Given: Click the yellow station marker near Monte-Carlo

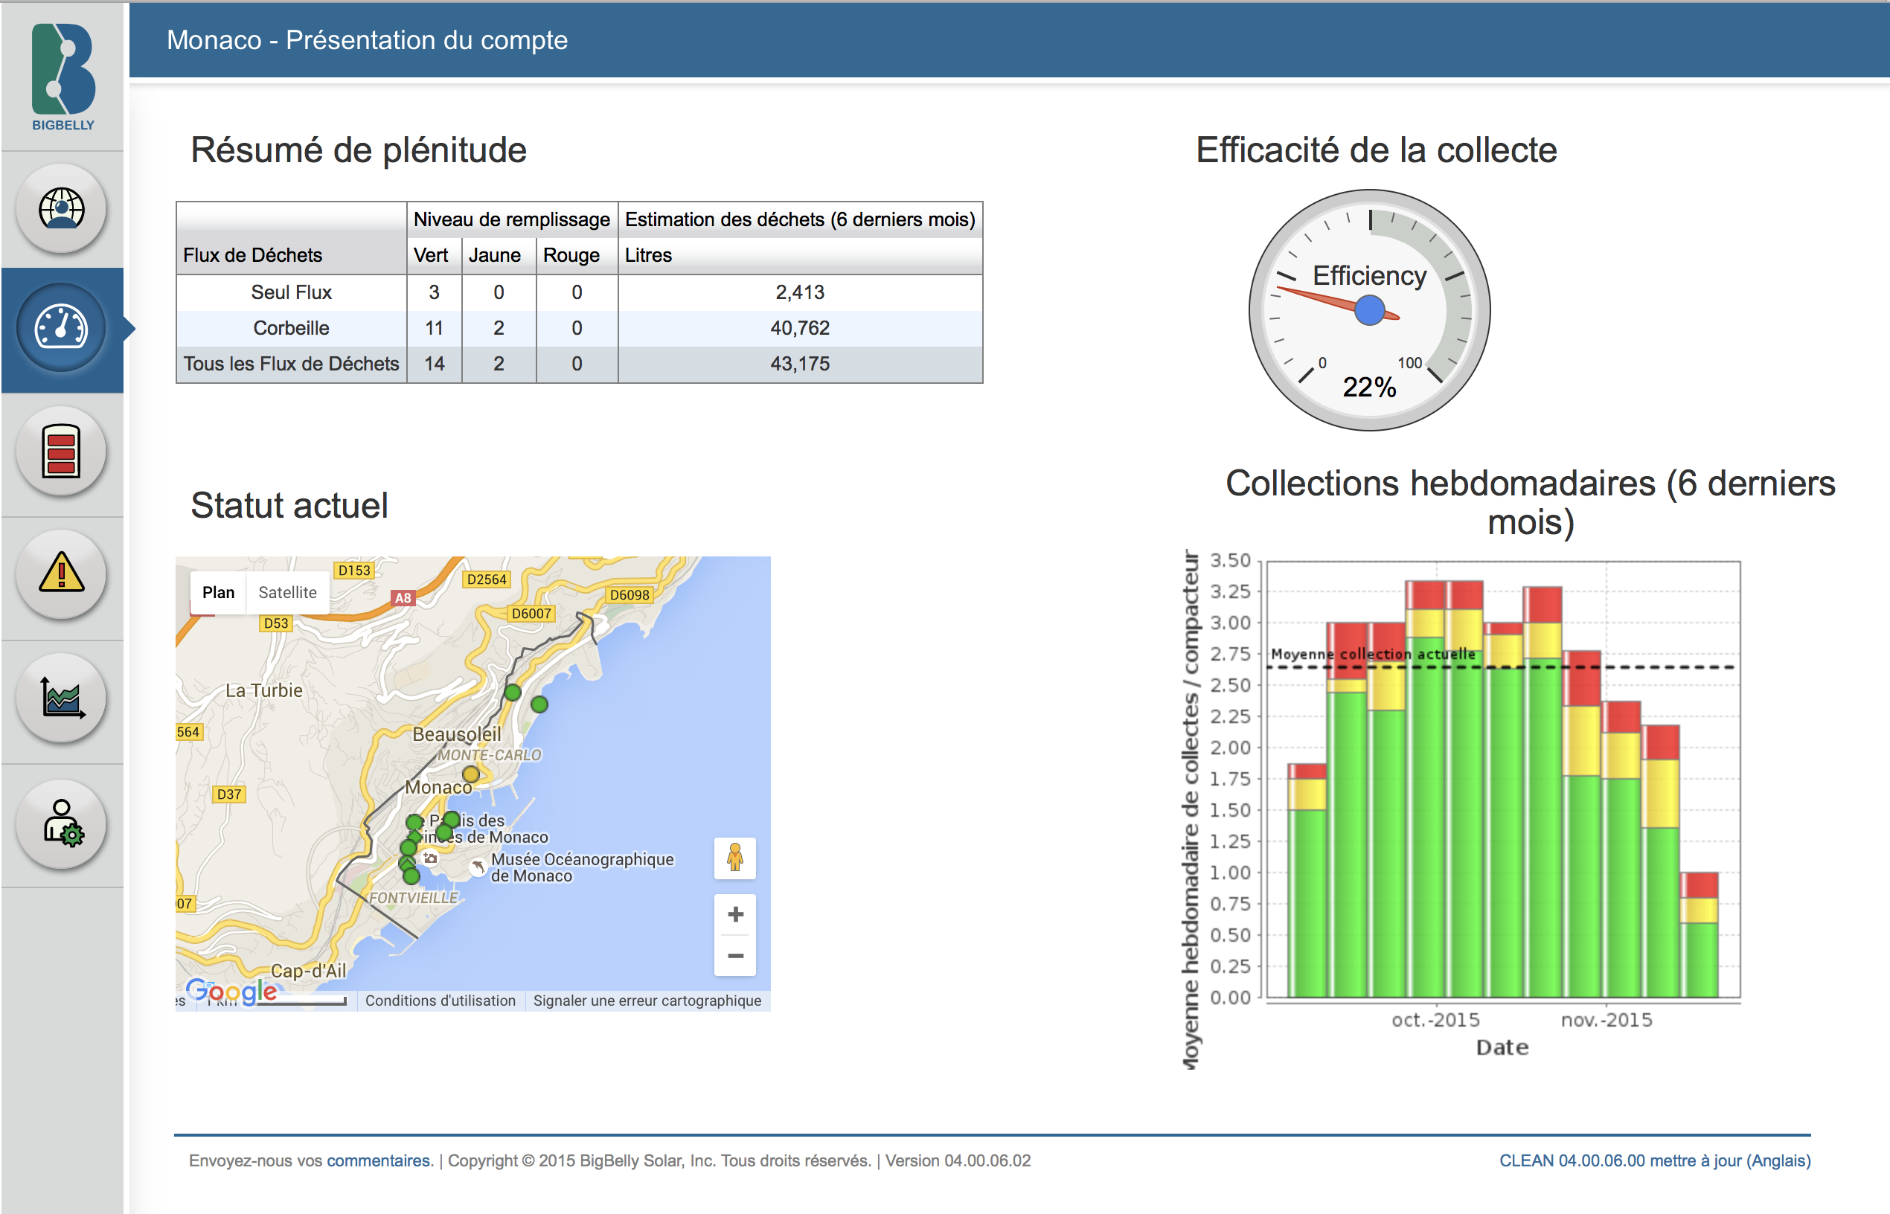Looking at the screenshot, I should pyautogui.click(x=471, y=774).
